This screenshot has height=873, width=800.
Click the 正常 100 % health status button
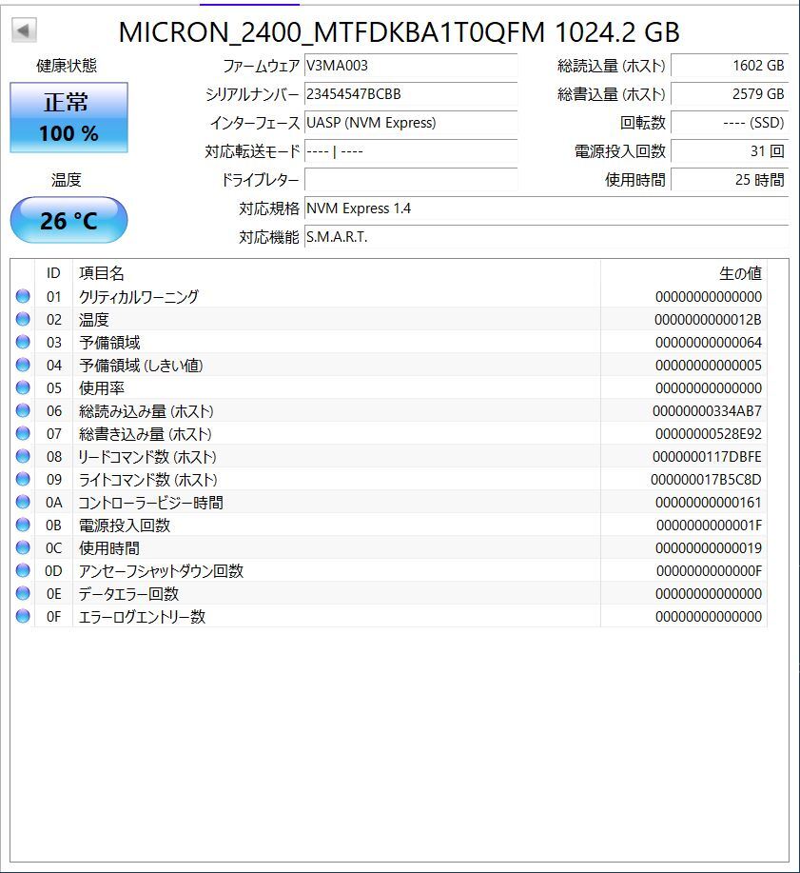[69, 117]
